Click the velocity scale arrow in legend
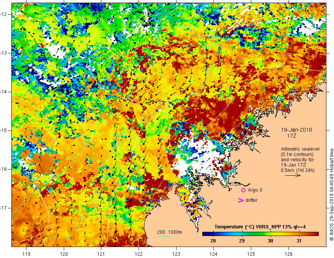Viewport: 334px width, 258px height. [x=293, y=175]
